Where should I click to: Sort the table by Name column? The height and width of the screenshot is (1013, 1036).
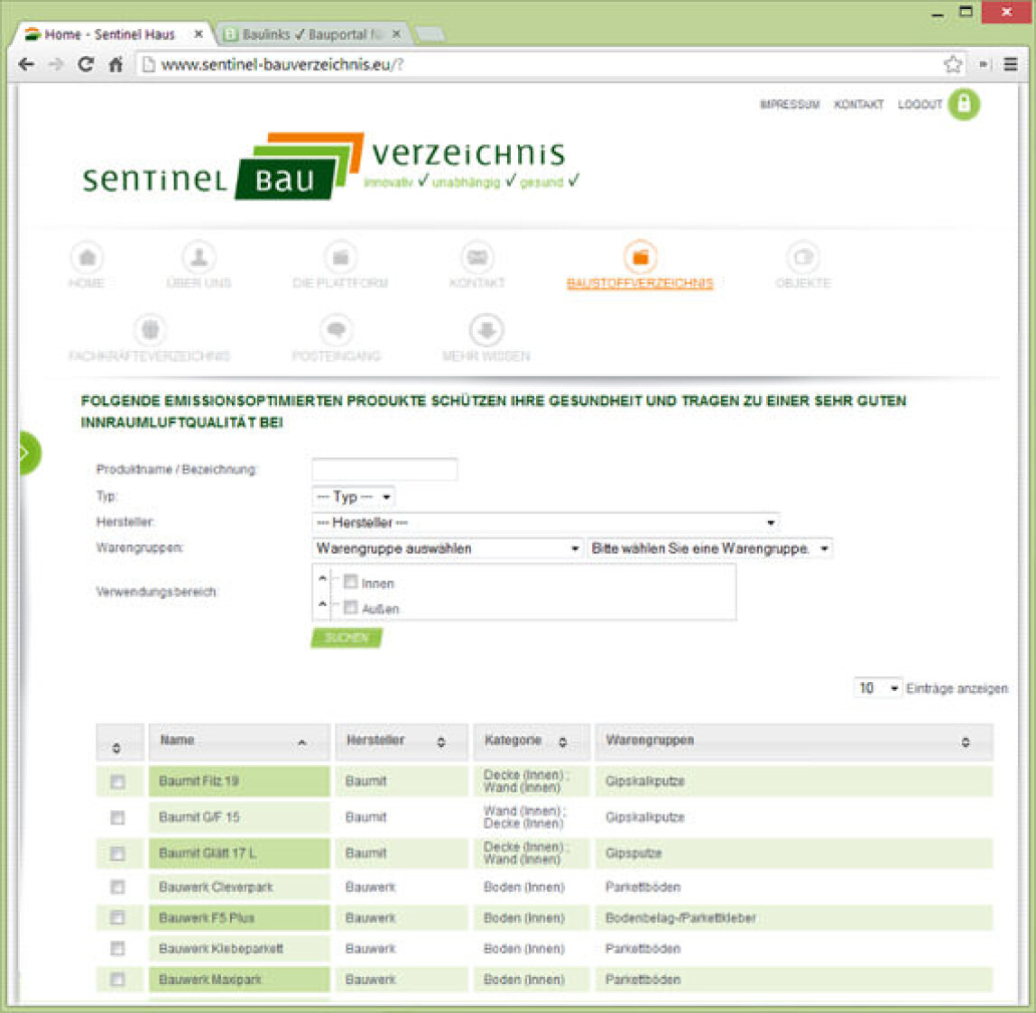238,741
